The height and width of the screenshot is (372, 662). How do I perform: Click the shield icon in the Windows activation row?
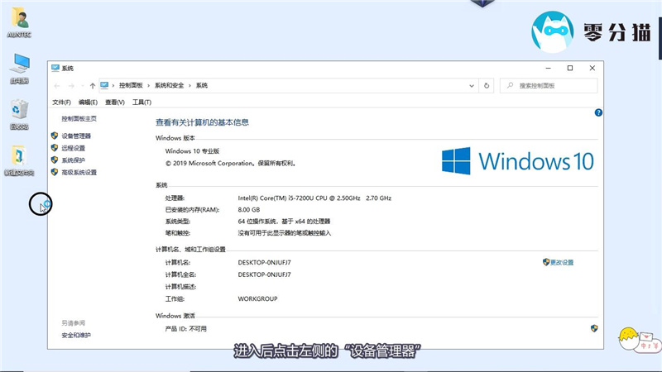pyautogui.click(x=594, y=328)
